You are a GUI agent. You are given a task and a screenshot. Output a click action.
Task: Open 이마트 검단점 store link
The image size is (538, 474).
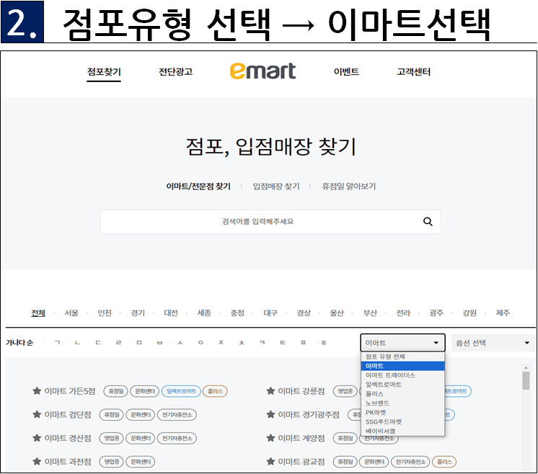pos(68,415)
